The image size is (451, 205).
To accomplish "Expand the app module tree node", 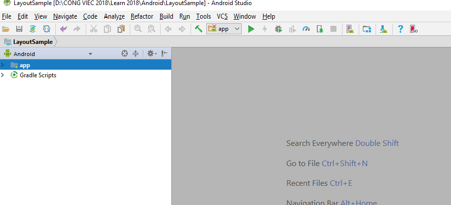I will click(x=3, y=65).
